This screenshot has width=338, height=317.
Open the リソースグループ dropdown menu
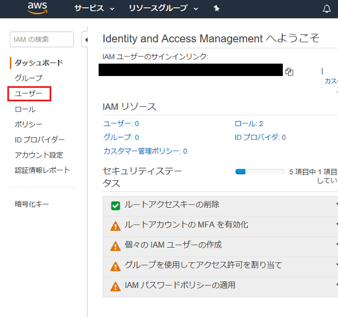[x=163, y=8]
